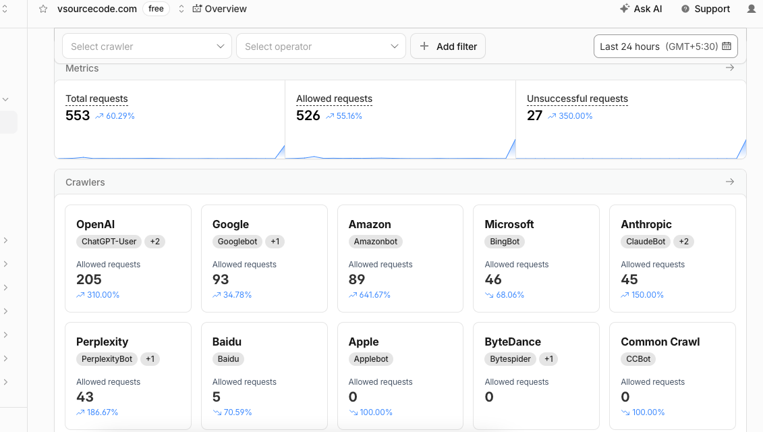
Task: Open the Ask AI assistant
Action: tap(641, 9)
